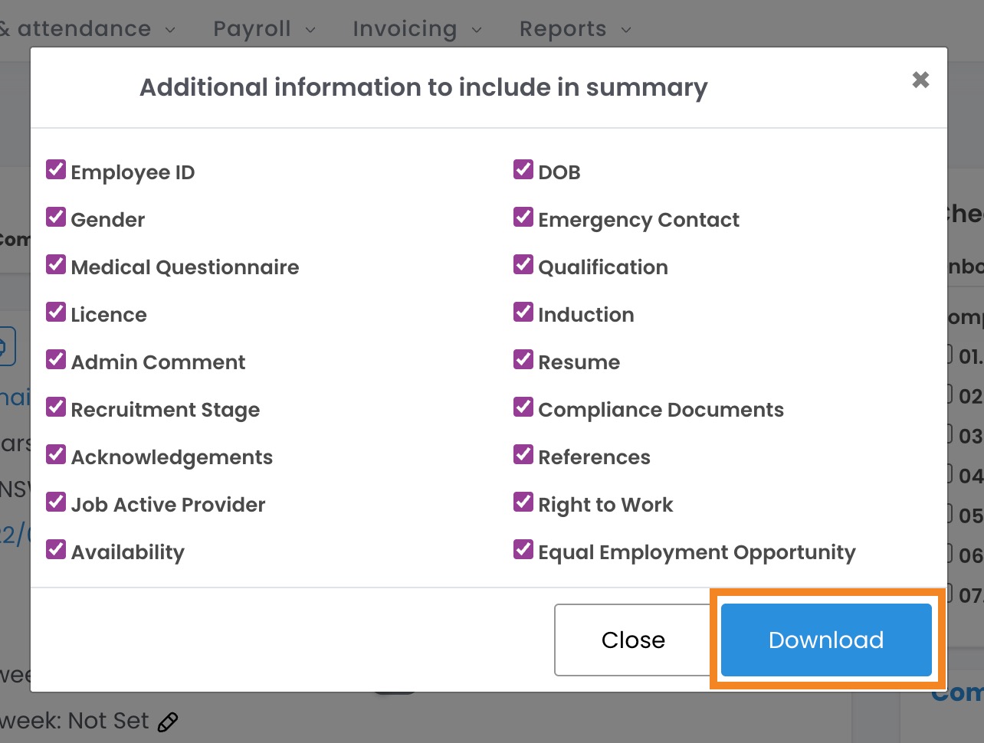Expand the Reports menu chevron

click(626, 30)
